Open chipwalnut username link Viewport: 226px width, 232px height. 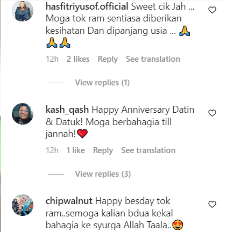pos(69,201)
